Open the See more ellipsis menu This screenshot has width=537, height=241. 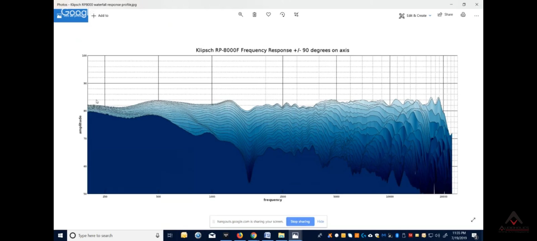477,16
